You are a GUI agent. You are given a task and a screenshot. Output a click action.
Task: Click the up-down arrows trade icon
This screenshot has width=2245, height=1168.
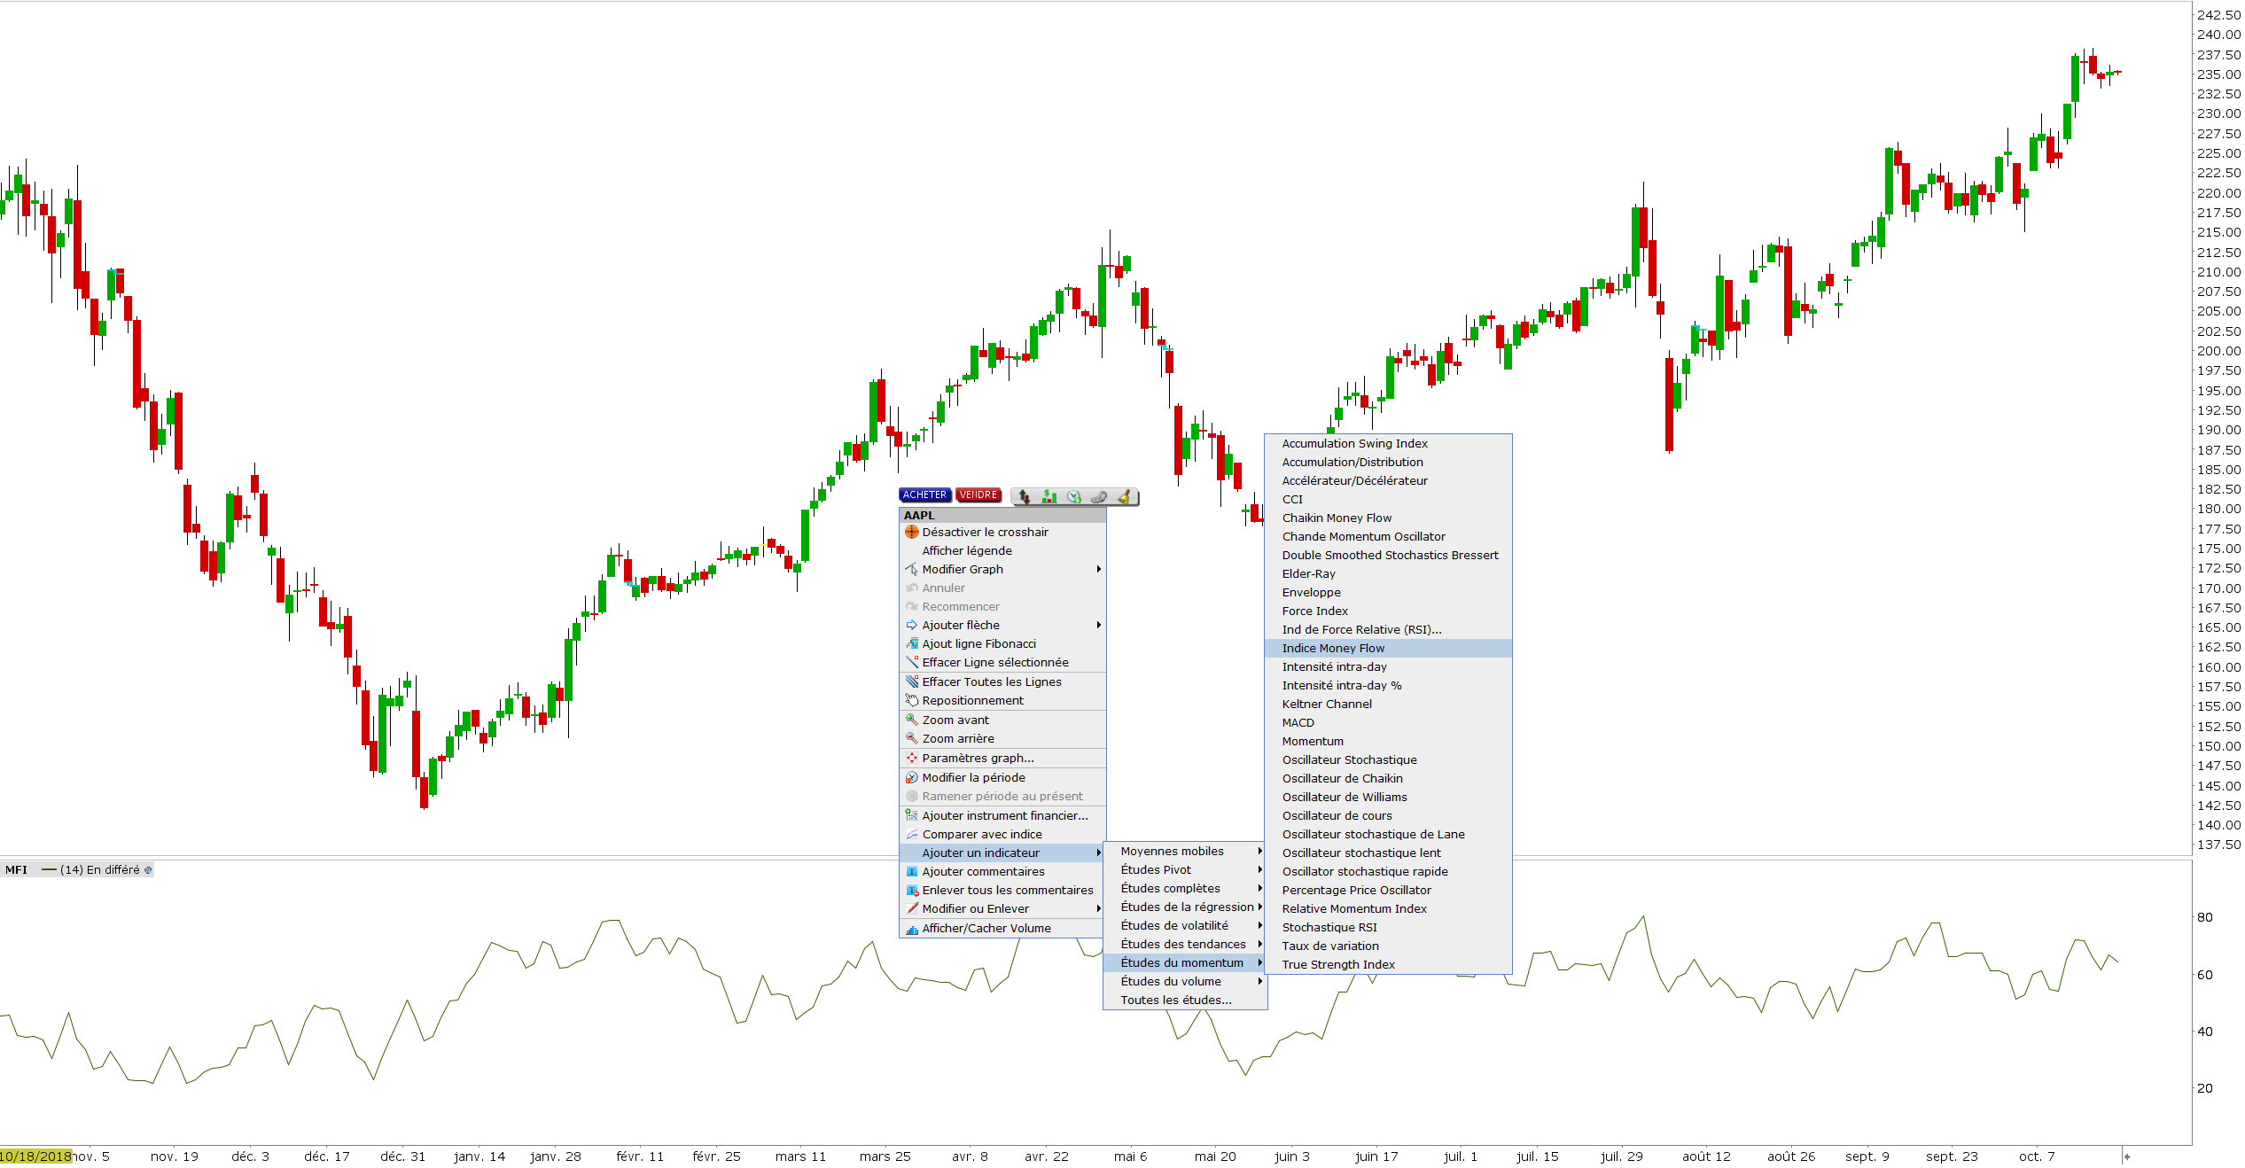coord(1025,497)
